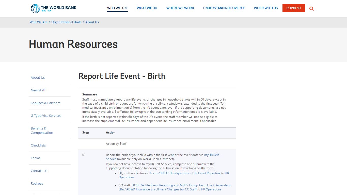Click the Action by Staff row

point(157,144)
